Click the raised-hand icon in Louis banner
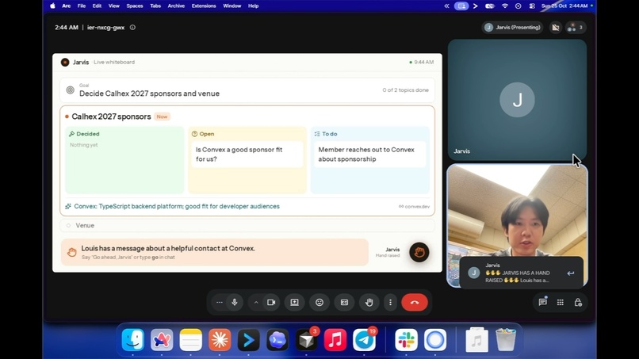 (71, 252)
